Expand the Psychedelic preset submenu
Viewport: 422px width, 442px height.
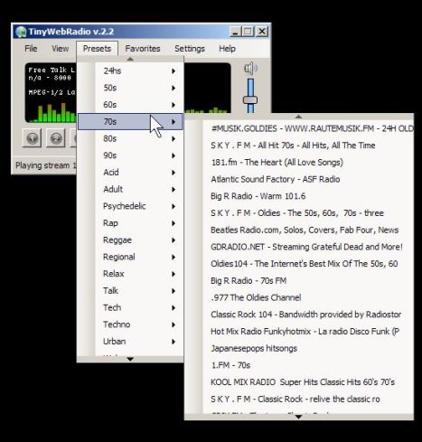(130, 206)
